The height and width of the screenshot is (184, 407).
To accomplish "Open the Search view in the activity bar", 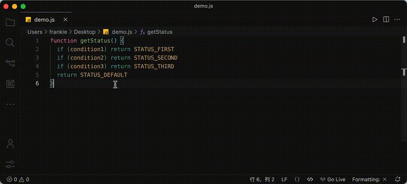I will (x=10, y=42).
